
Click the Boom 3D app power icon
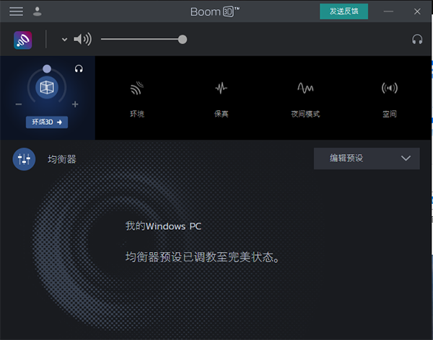23,40
